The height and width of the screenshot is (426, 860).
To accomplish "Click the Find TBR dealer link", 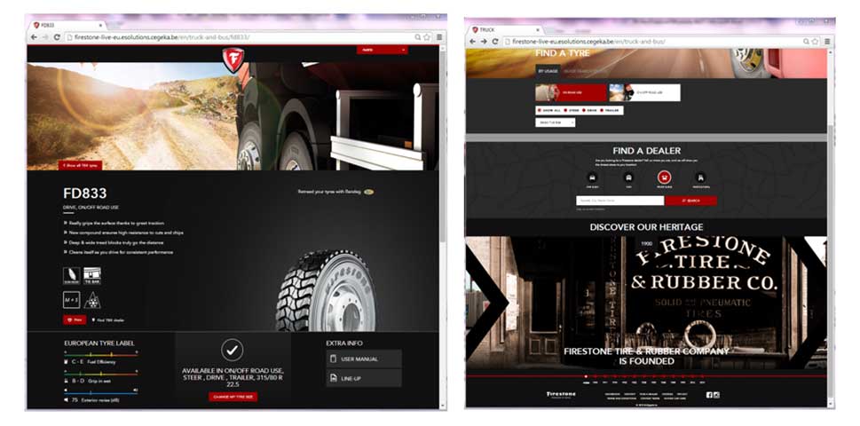I will (x=107, y=319).
